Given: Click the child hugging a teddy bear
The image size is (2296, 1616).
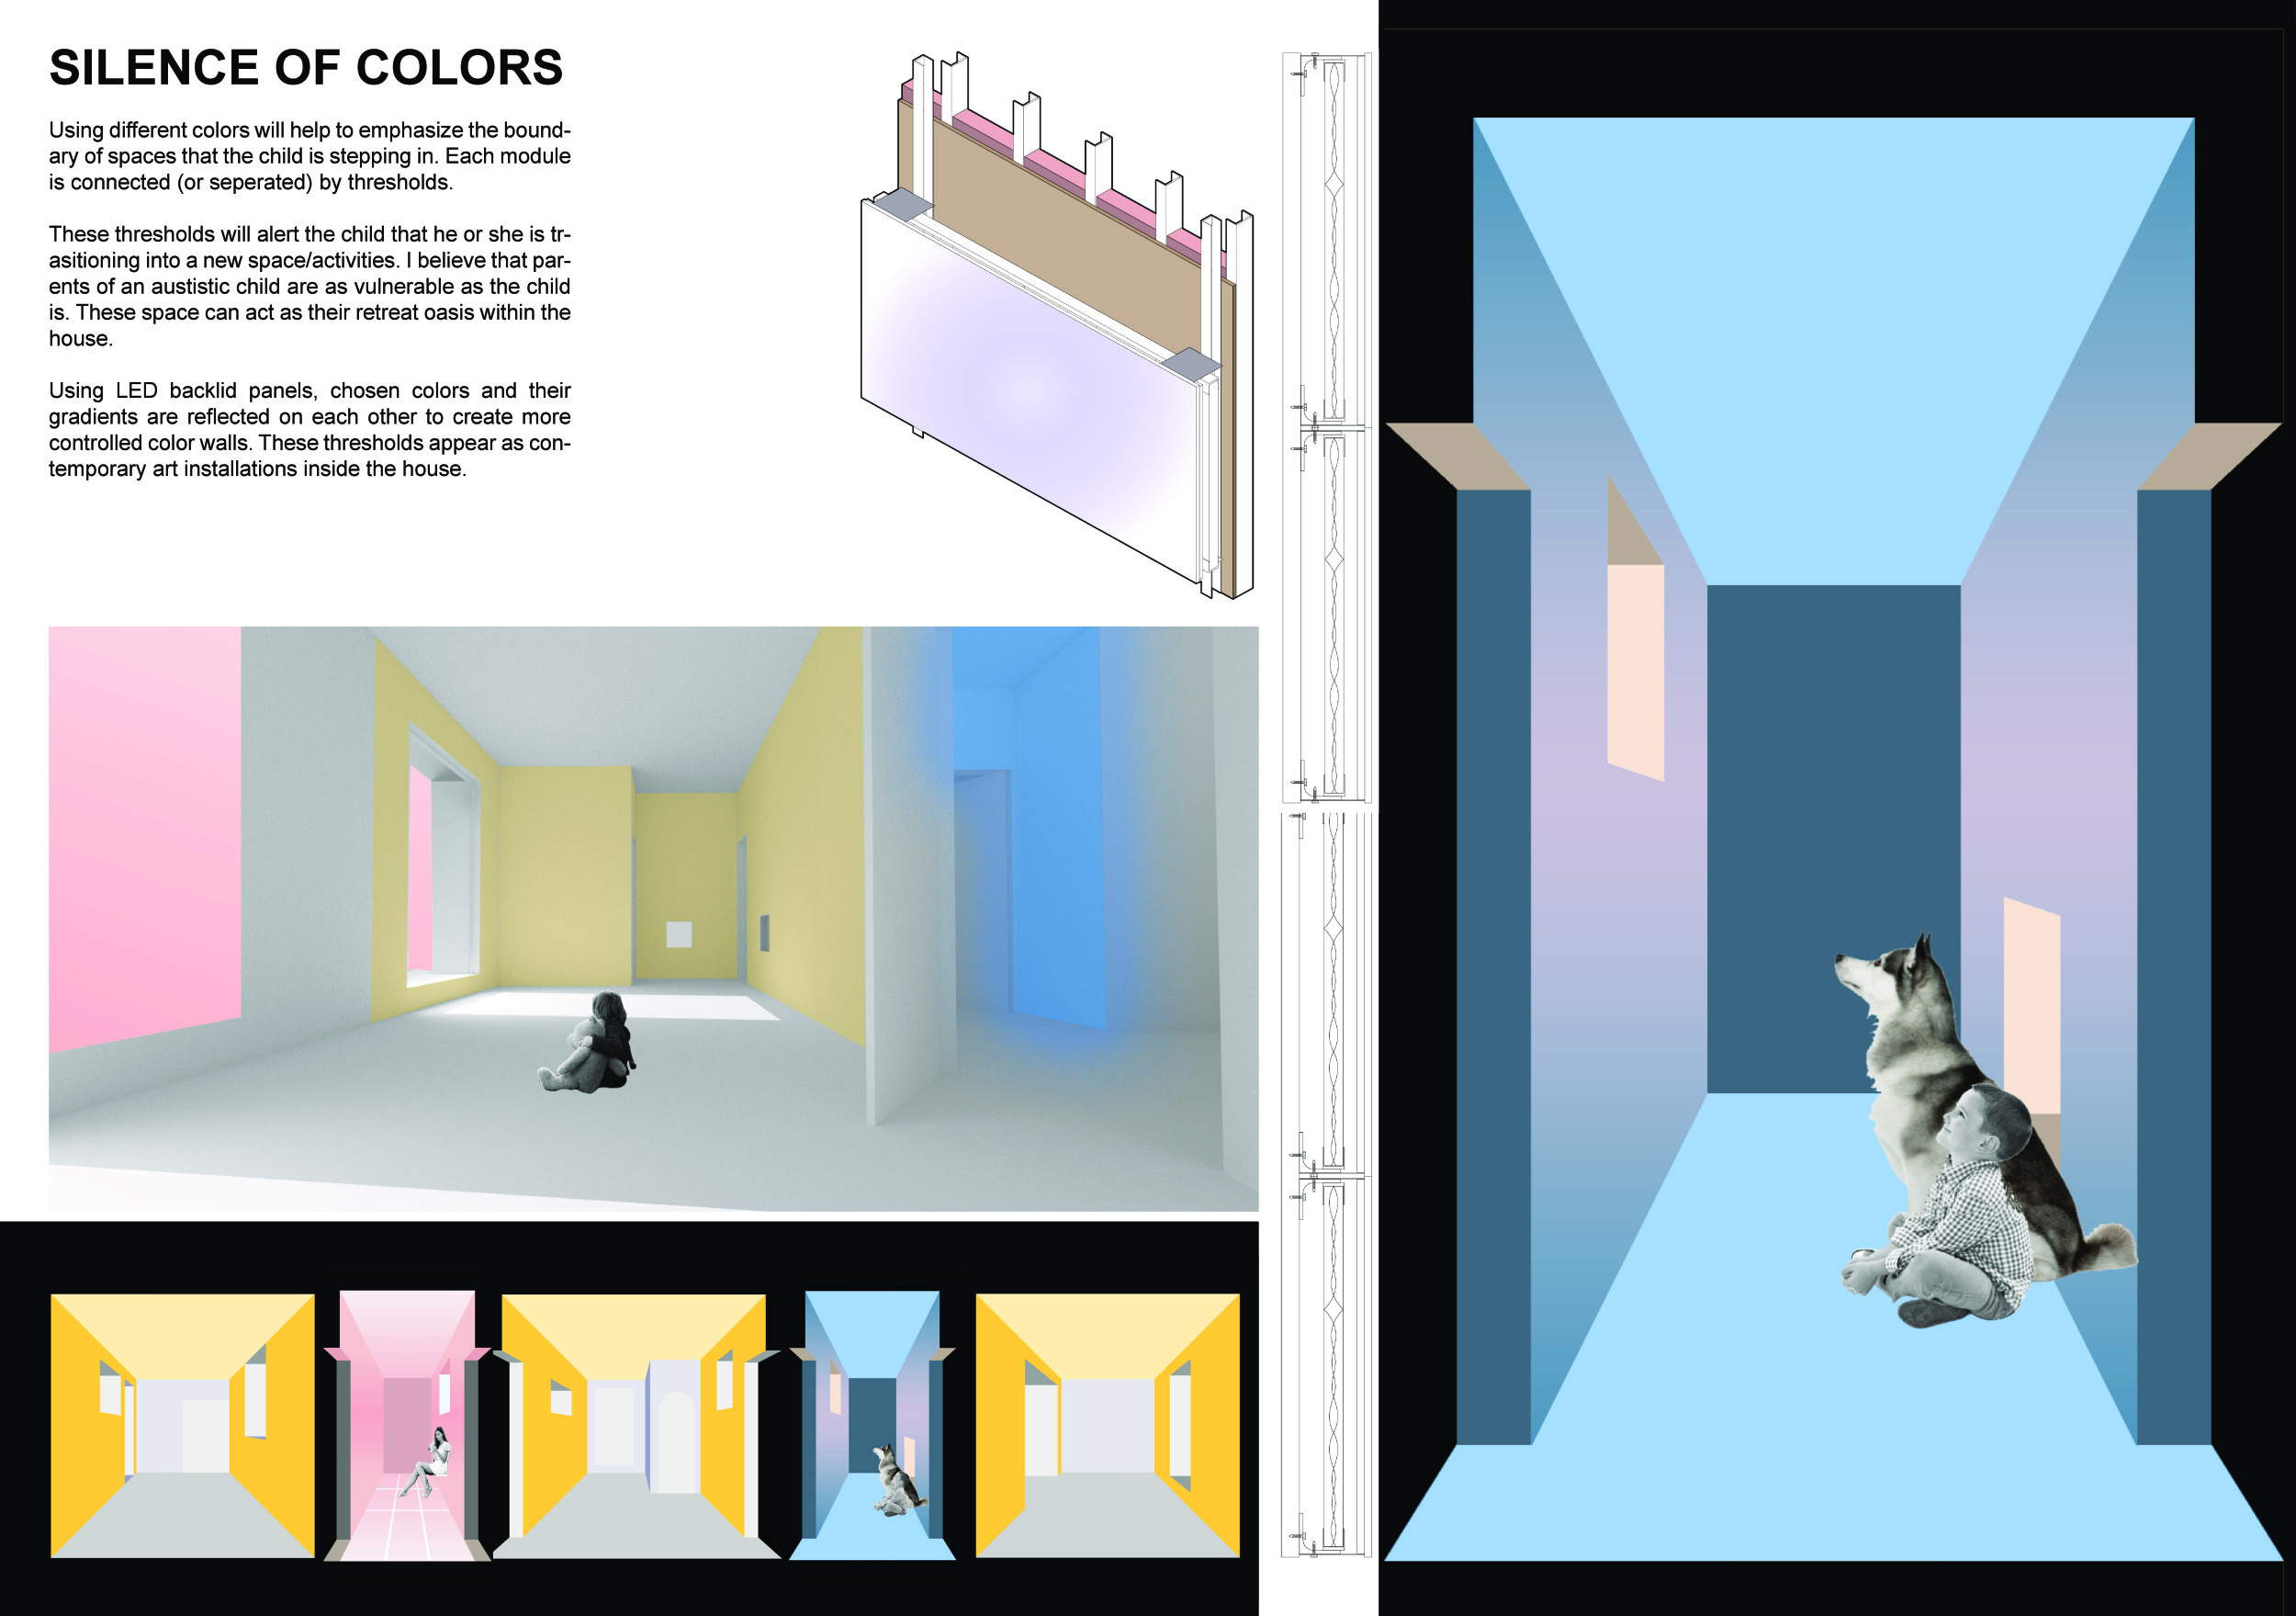Looking at the screenshot, I should [x=589, y=1042].
